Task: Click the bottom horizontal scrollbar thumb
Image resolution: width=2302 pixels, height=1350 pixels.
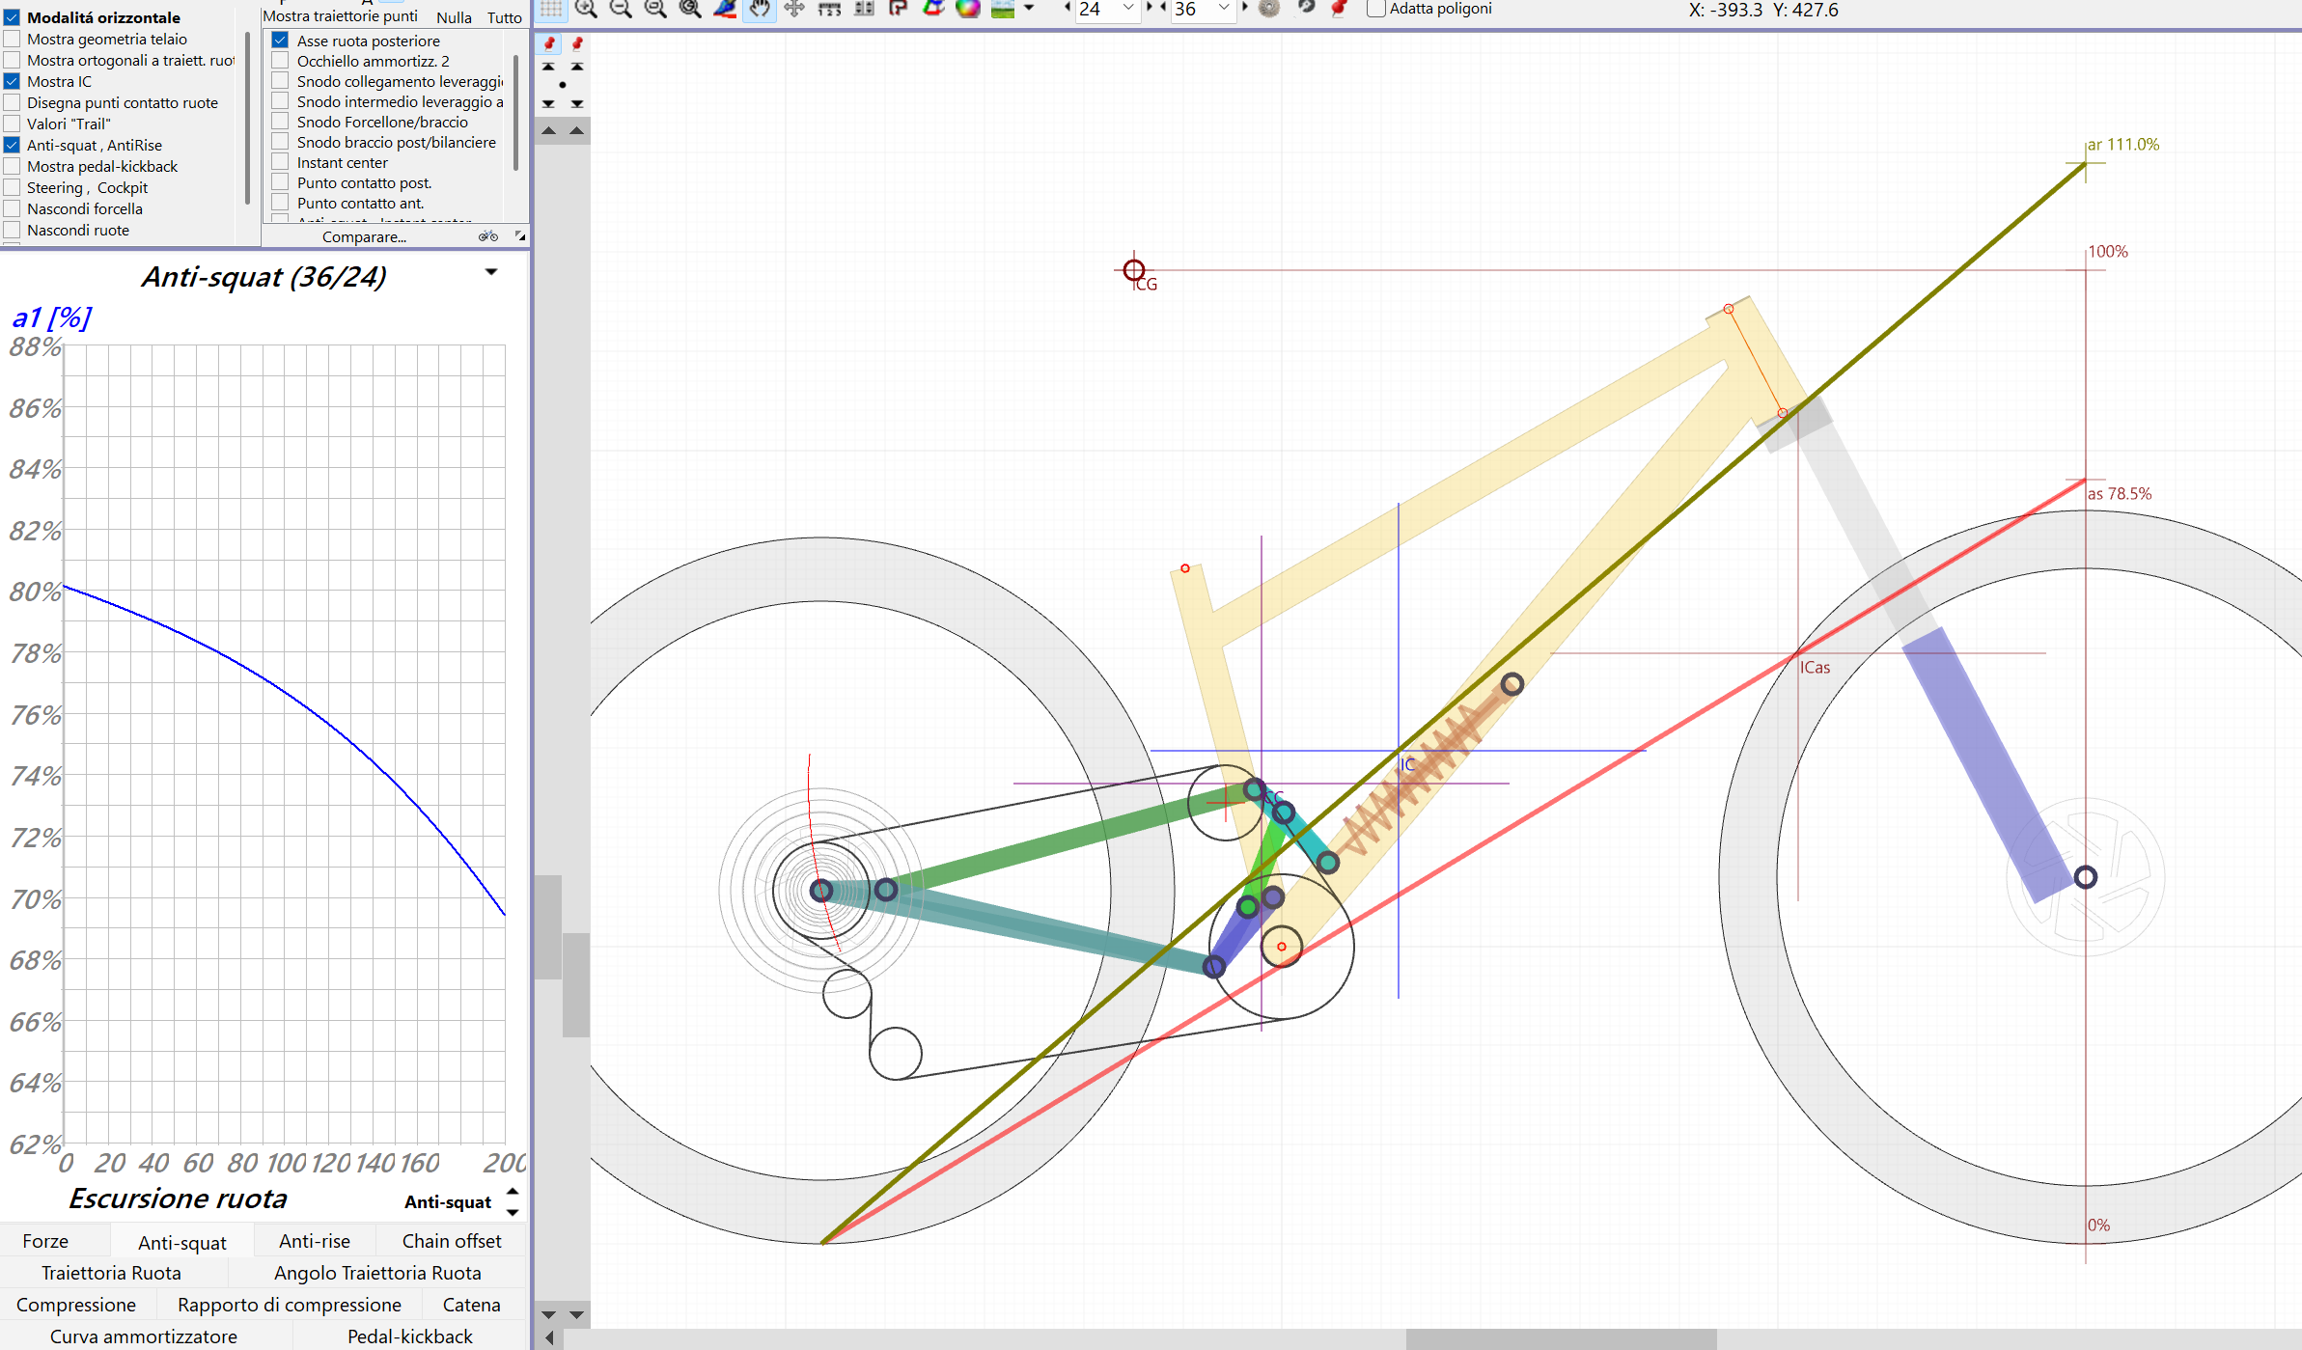Action: (1561, 1339)
